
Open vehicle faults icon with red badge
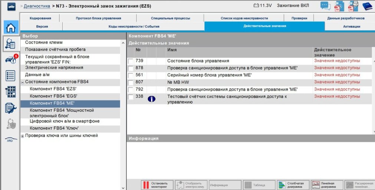point(11,59)
